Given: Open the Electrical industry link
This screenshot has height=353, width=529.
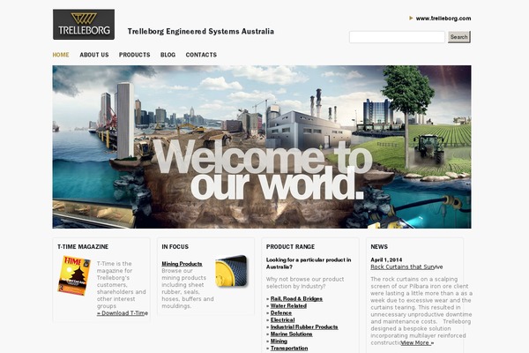Looking at the screenshot, I should tap(282, 319).
